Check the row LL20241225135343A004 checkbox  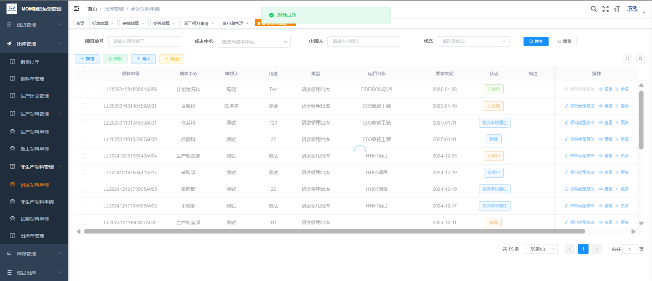[x=84, y=156]
